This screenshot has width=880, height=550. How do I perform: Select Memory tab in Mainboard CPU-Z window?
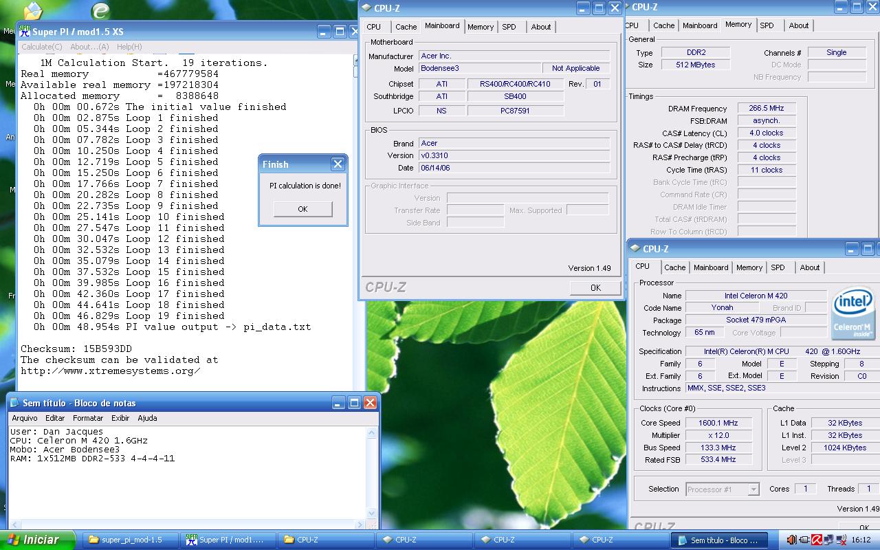click(481, 27)
